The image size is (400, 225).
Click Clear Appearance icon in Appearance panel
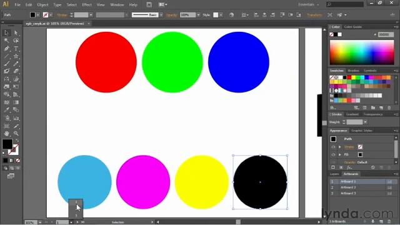[373, 167]
